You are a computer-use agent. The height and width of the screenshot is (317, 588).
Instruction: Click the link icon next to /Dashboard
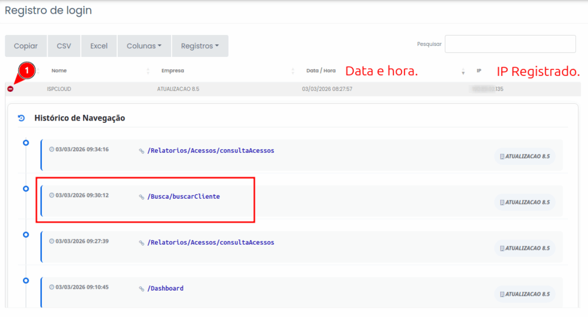[142, 289]
